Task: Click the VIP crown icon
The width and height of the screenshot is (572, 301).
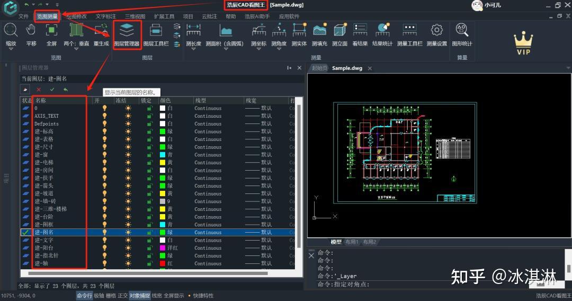Action: pos(523,43)
